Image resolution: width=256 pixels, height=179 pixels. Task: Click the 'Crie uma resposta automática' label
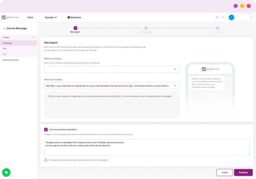point(63,130)
